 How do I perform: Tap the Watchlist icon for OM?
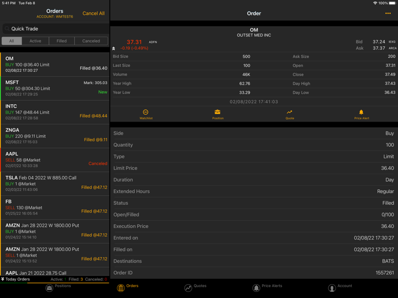146,114
